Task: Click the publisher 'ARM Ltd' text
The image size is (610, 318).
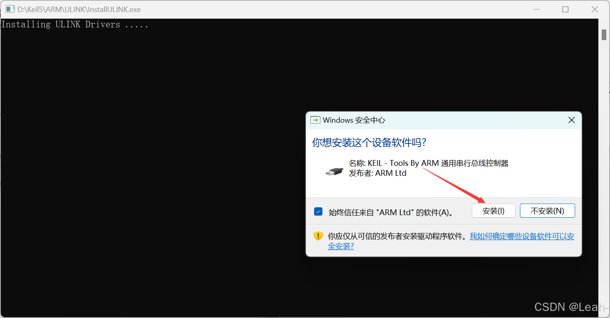Action: [x=378, y=173]
